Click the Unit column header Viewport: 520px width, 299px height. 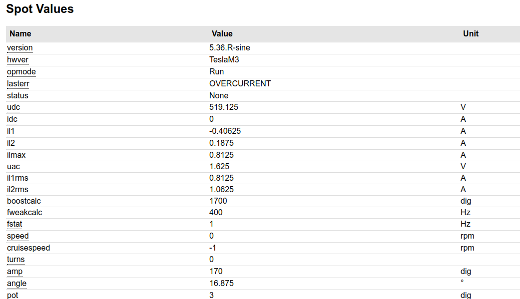click(x=471, y=34)
